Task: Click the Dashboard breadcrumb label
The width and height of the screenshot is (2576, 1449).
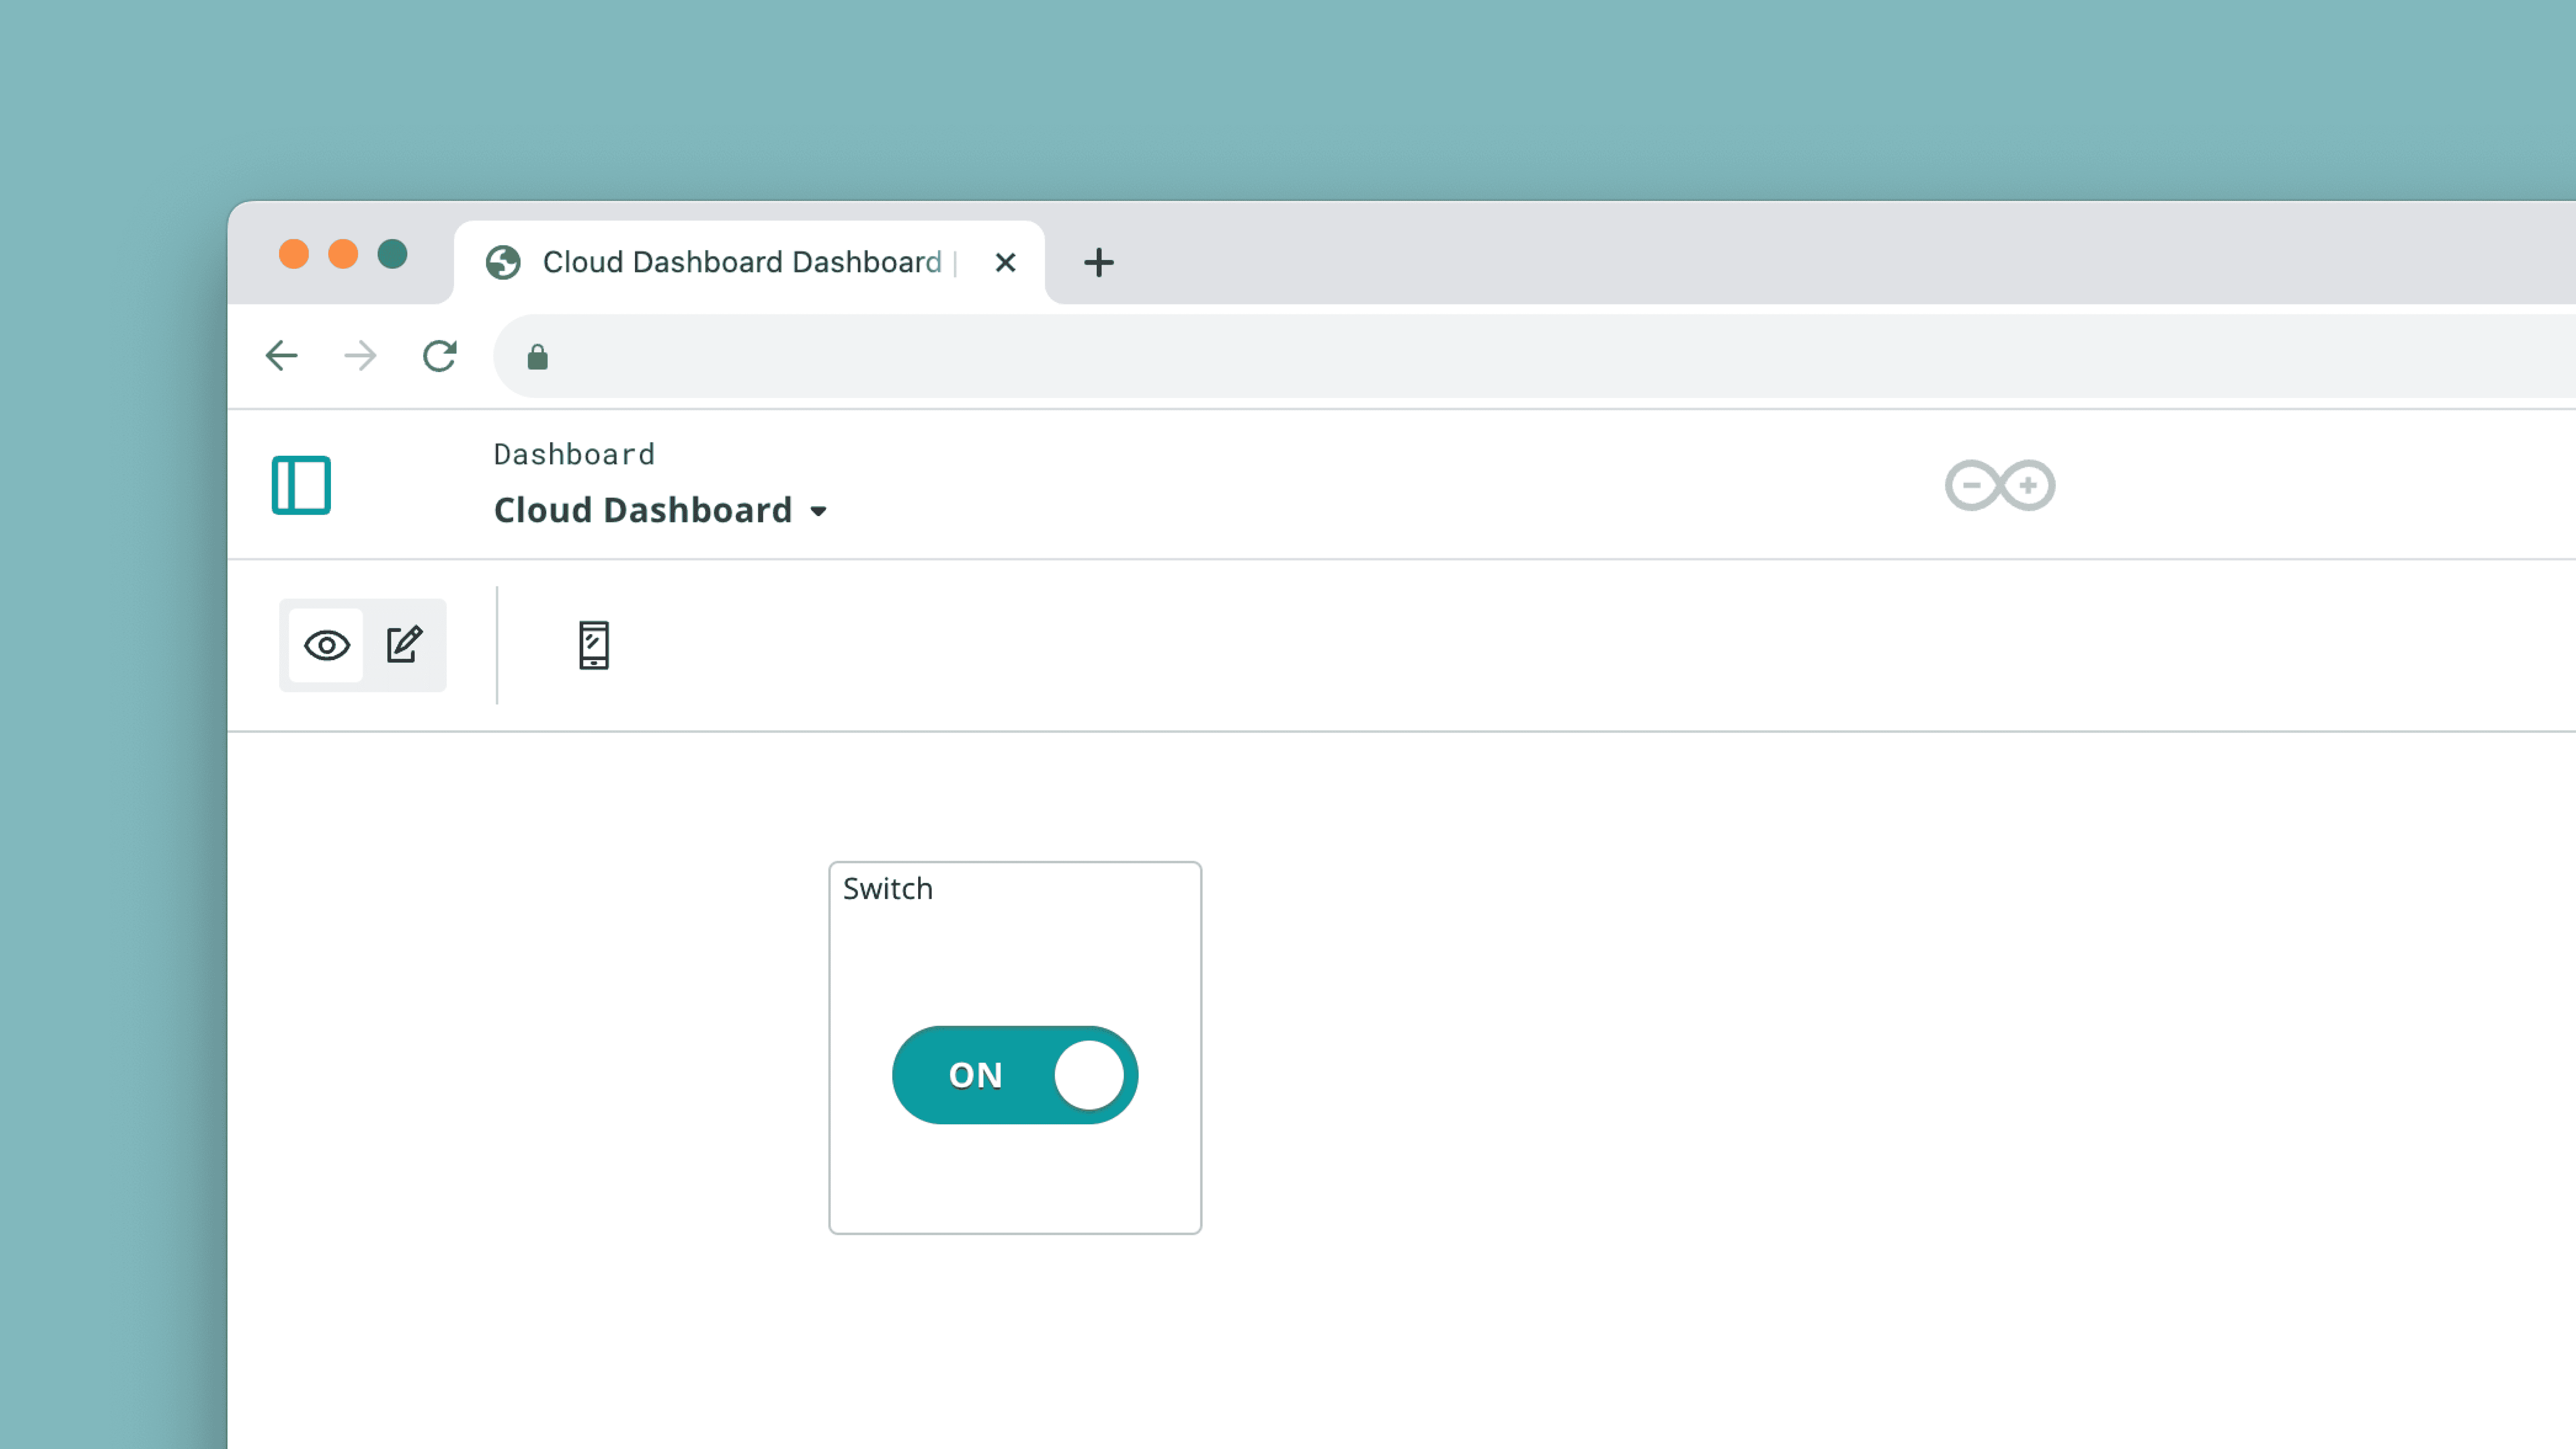Action: pos(574,455)
